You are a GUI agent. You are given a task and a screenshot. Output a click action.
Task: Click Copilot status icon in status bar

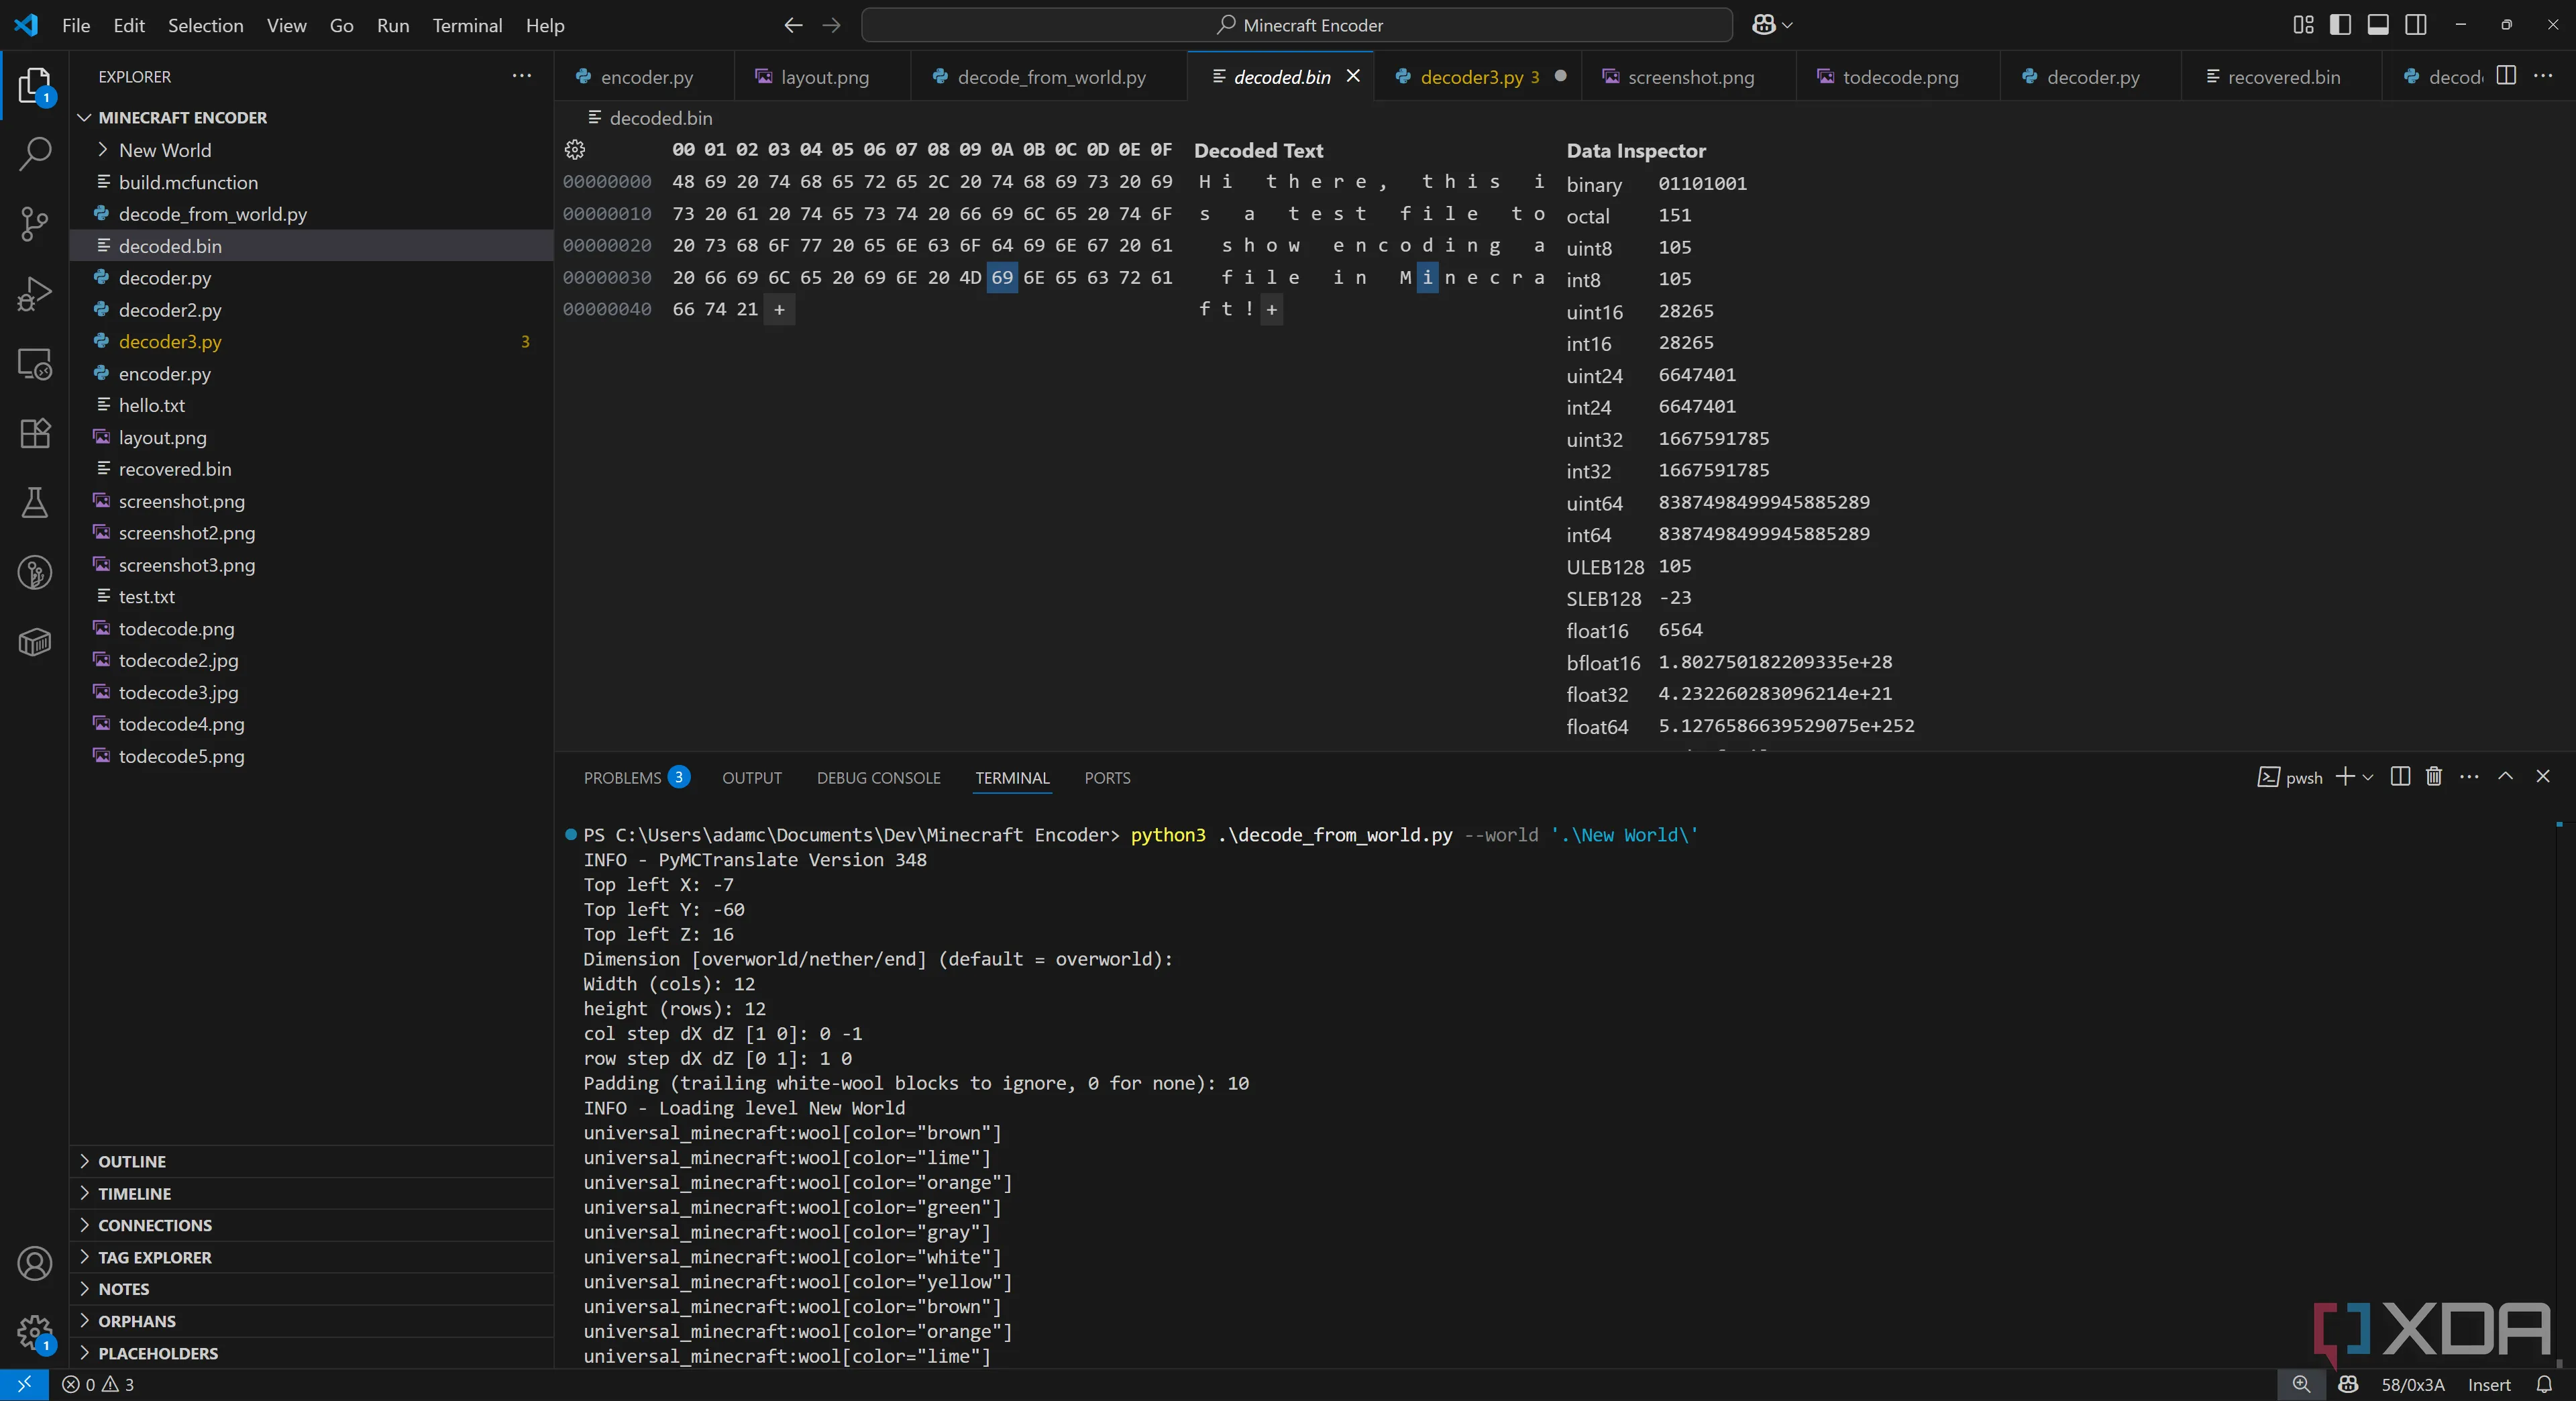2349,1384
